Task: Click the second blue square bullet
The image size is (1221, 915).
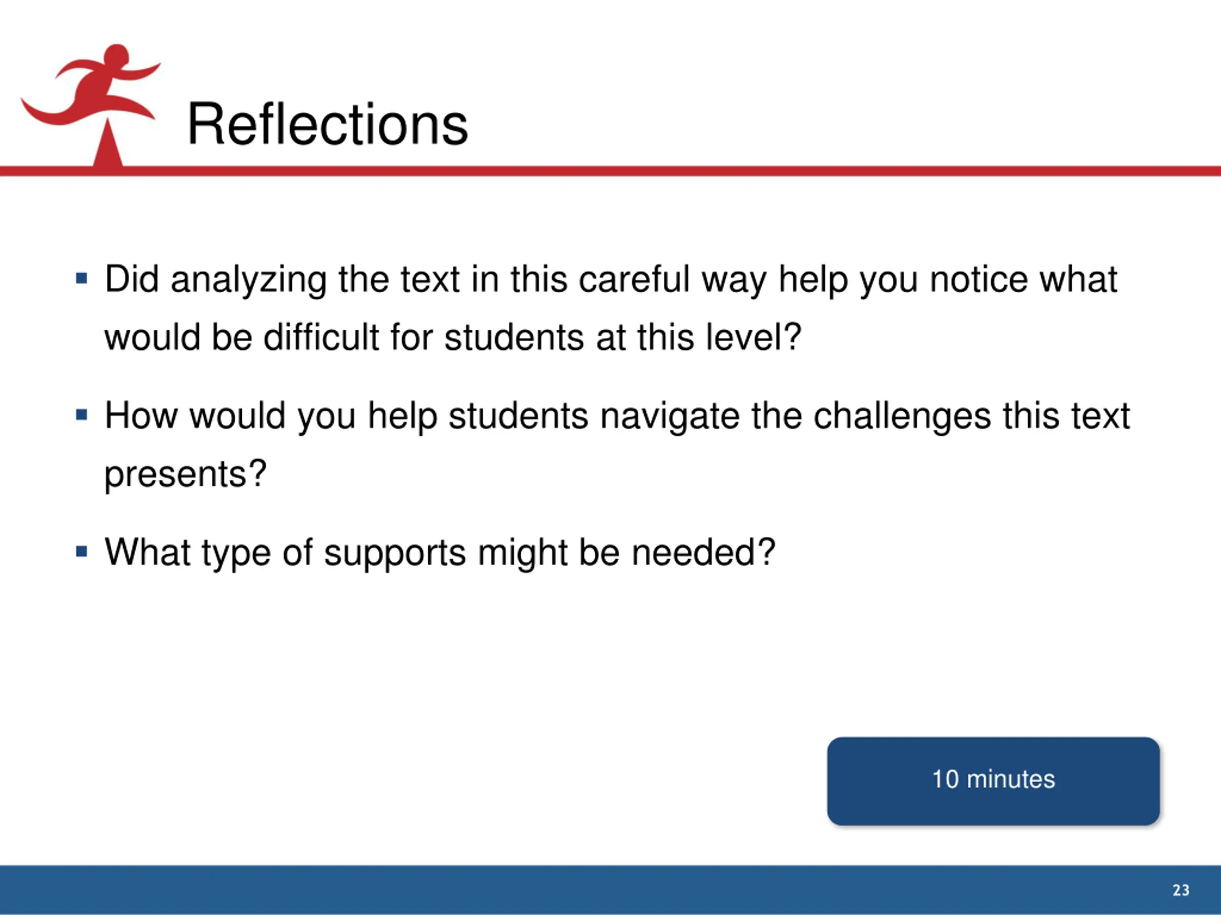Action: (x=82, y=414)
